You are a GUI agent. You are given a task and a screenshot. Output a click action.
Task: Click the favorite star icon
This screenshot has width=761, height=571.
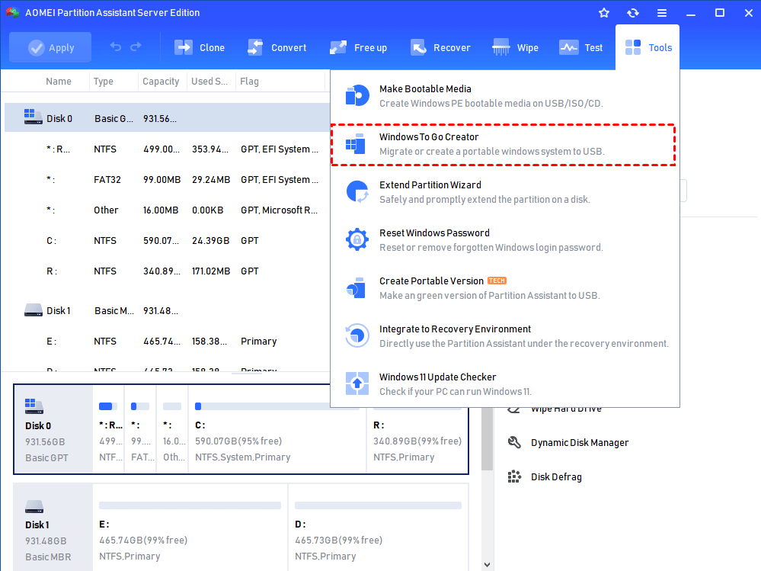pyautogui.click(x=604, y=13)
